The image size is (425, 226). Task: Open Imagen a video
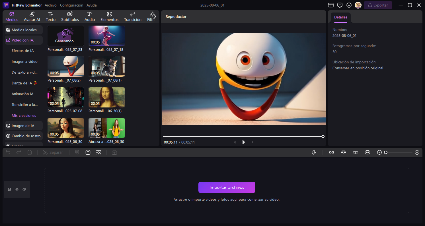(x=24, y=61)
